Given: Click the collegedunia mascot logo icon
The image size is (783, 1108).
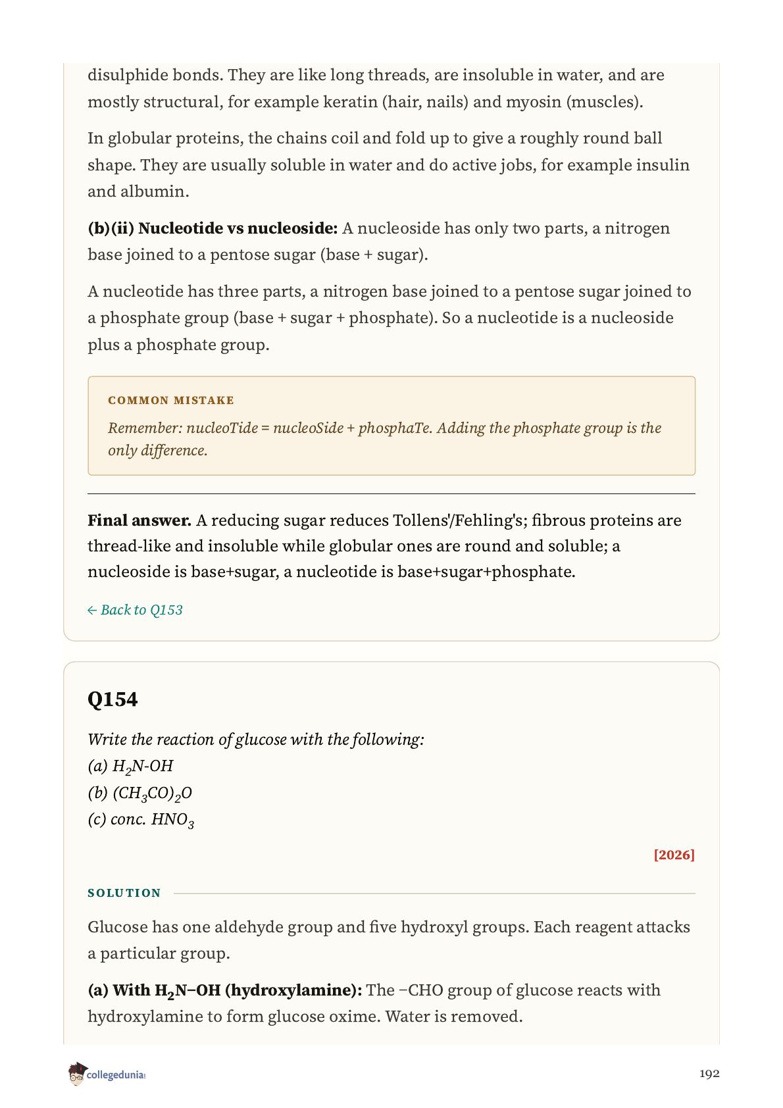Looking at the screenshot, I should [x=77, y=1074].
